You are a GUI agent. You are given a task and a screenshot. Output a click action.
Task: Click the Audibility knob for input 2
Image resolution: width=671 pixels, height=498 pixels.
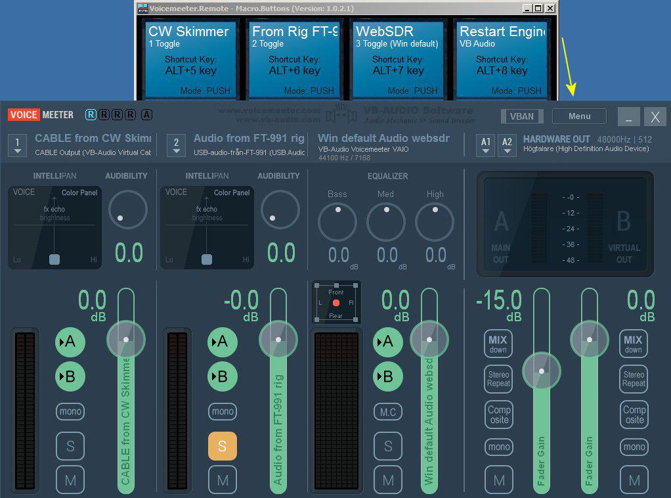(280, 210)
